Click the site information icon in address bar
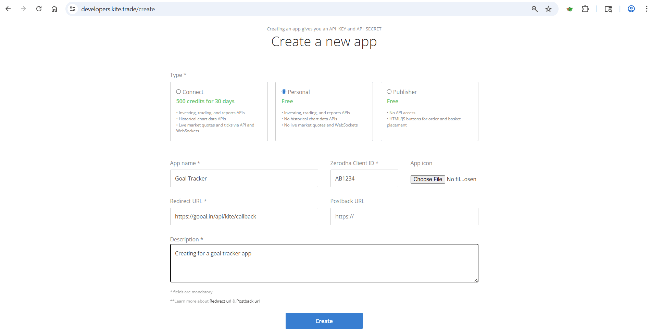The width and height of the screenshot is (650, 333). [x=72, y=9]
